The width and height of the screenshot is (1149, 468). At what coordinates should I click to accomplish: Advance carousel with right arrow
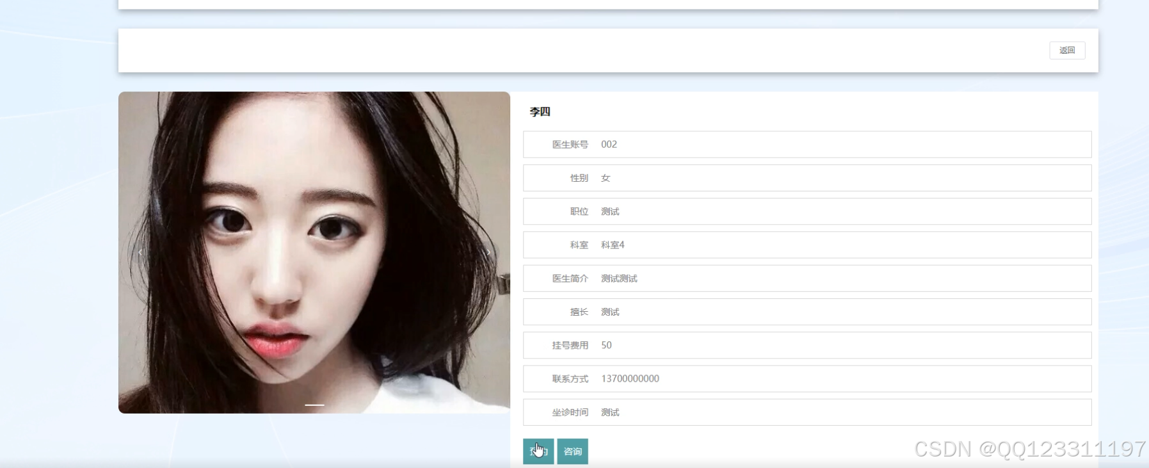click(x=488, y=252)
